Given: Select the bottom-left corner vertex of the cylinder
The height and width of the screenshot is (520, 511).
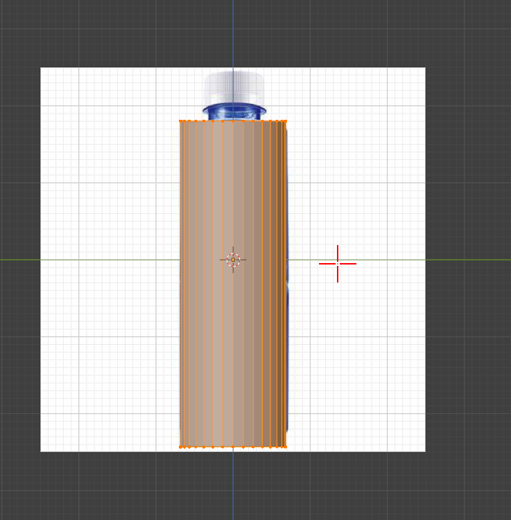Looking at the screenshot, I should (x=181, y=447).
